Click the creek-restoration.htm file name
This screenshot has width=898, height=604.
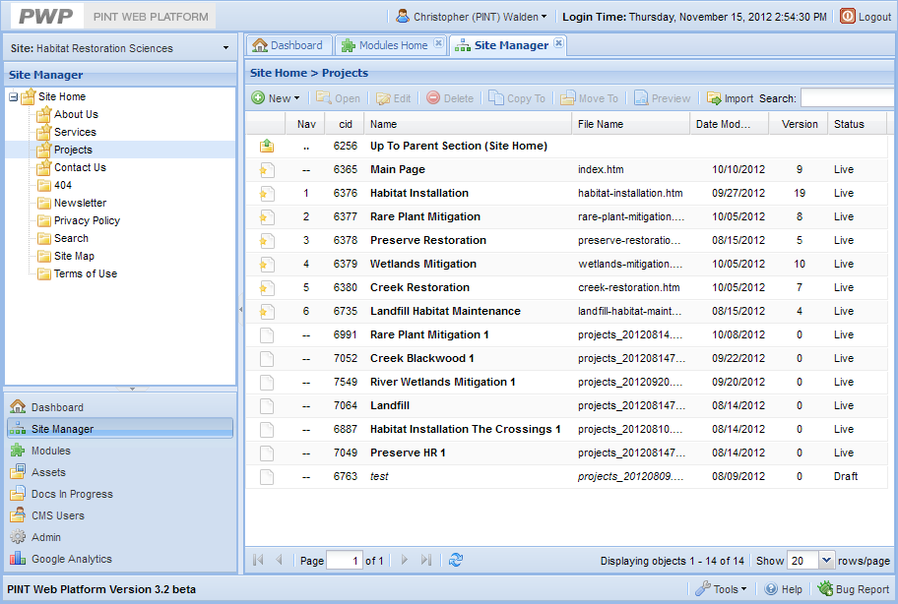629,287
